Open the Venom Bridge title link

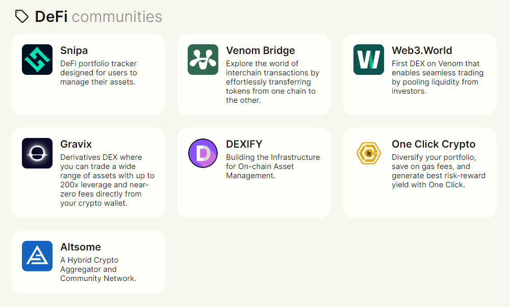click(260, 50)
